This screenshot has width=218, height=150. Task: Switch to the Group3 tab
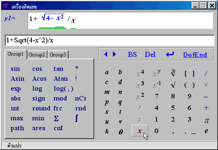click(x=58, y=55)
